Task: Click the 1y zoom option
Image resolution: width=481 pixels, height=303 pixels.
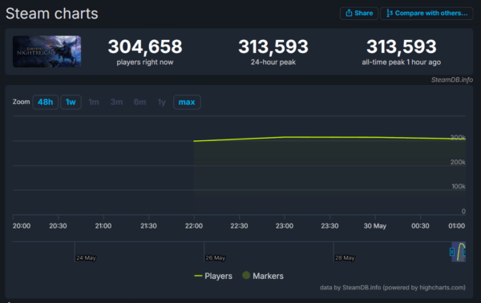Action: click(x=162, y=102)
